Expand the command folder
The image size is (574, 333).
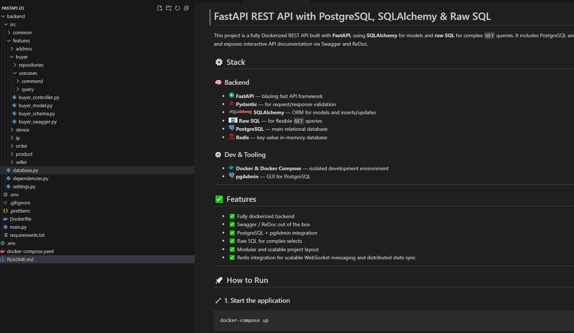(18, 81)
